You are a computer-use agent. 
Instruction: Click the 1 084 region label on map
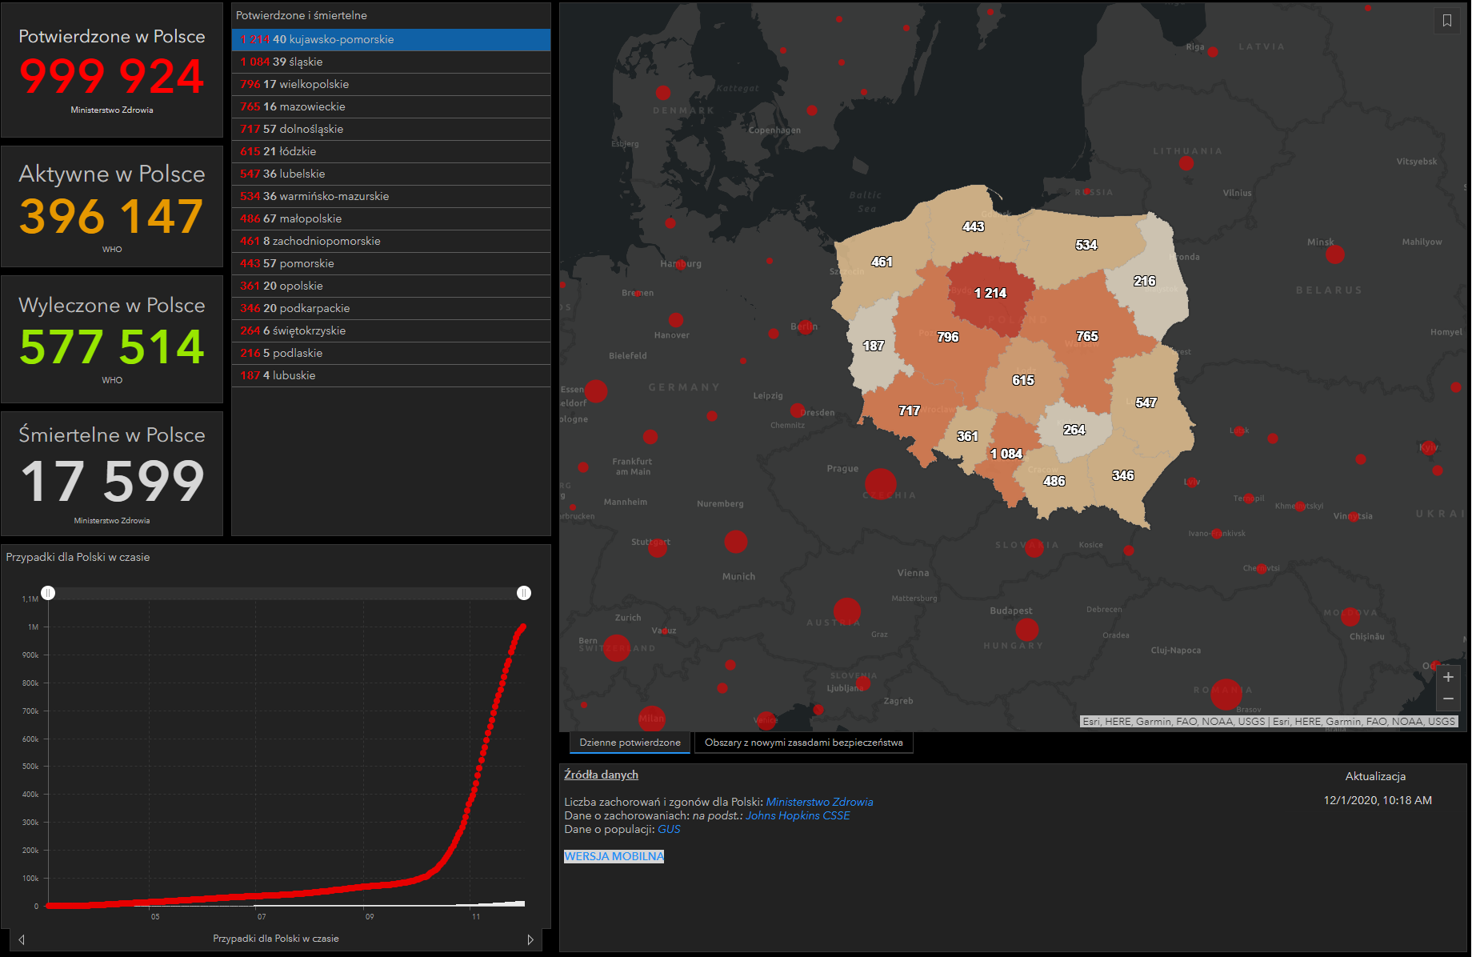click(x=1006, y=454)
